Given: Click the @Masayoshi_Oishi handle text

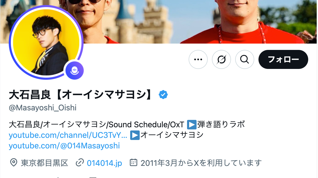Looking at the screenshot, I should click(x=43, y=108).
